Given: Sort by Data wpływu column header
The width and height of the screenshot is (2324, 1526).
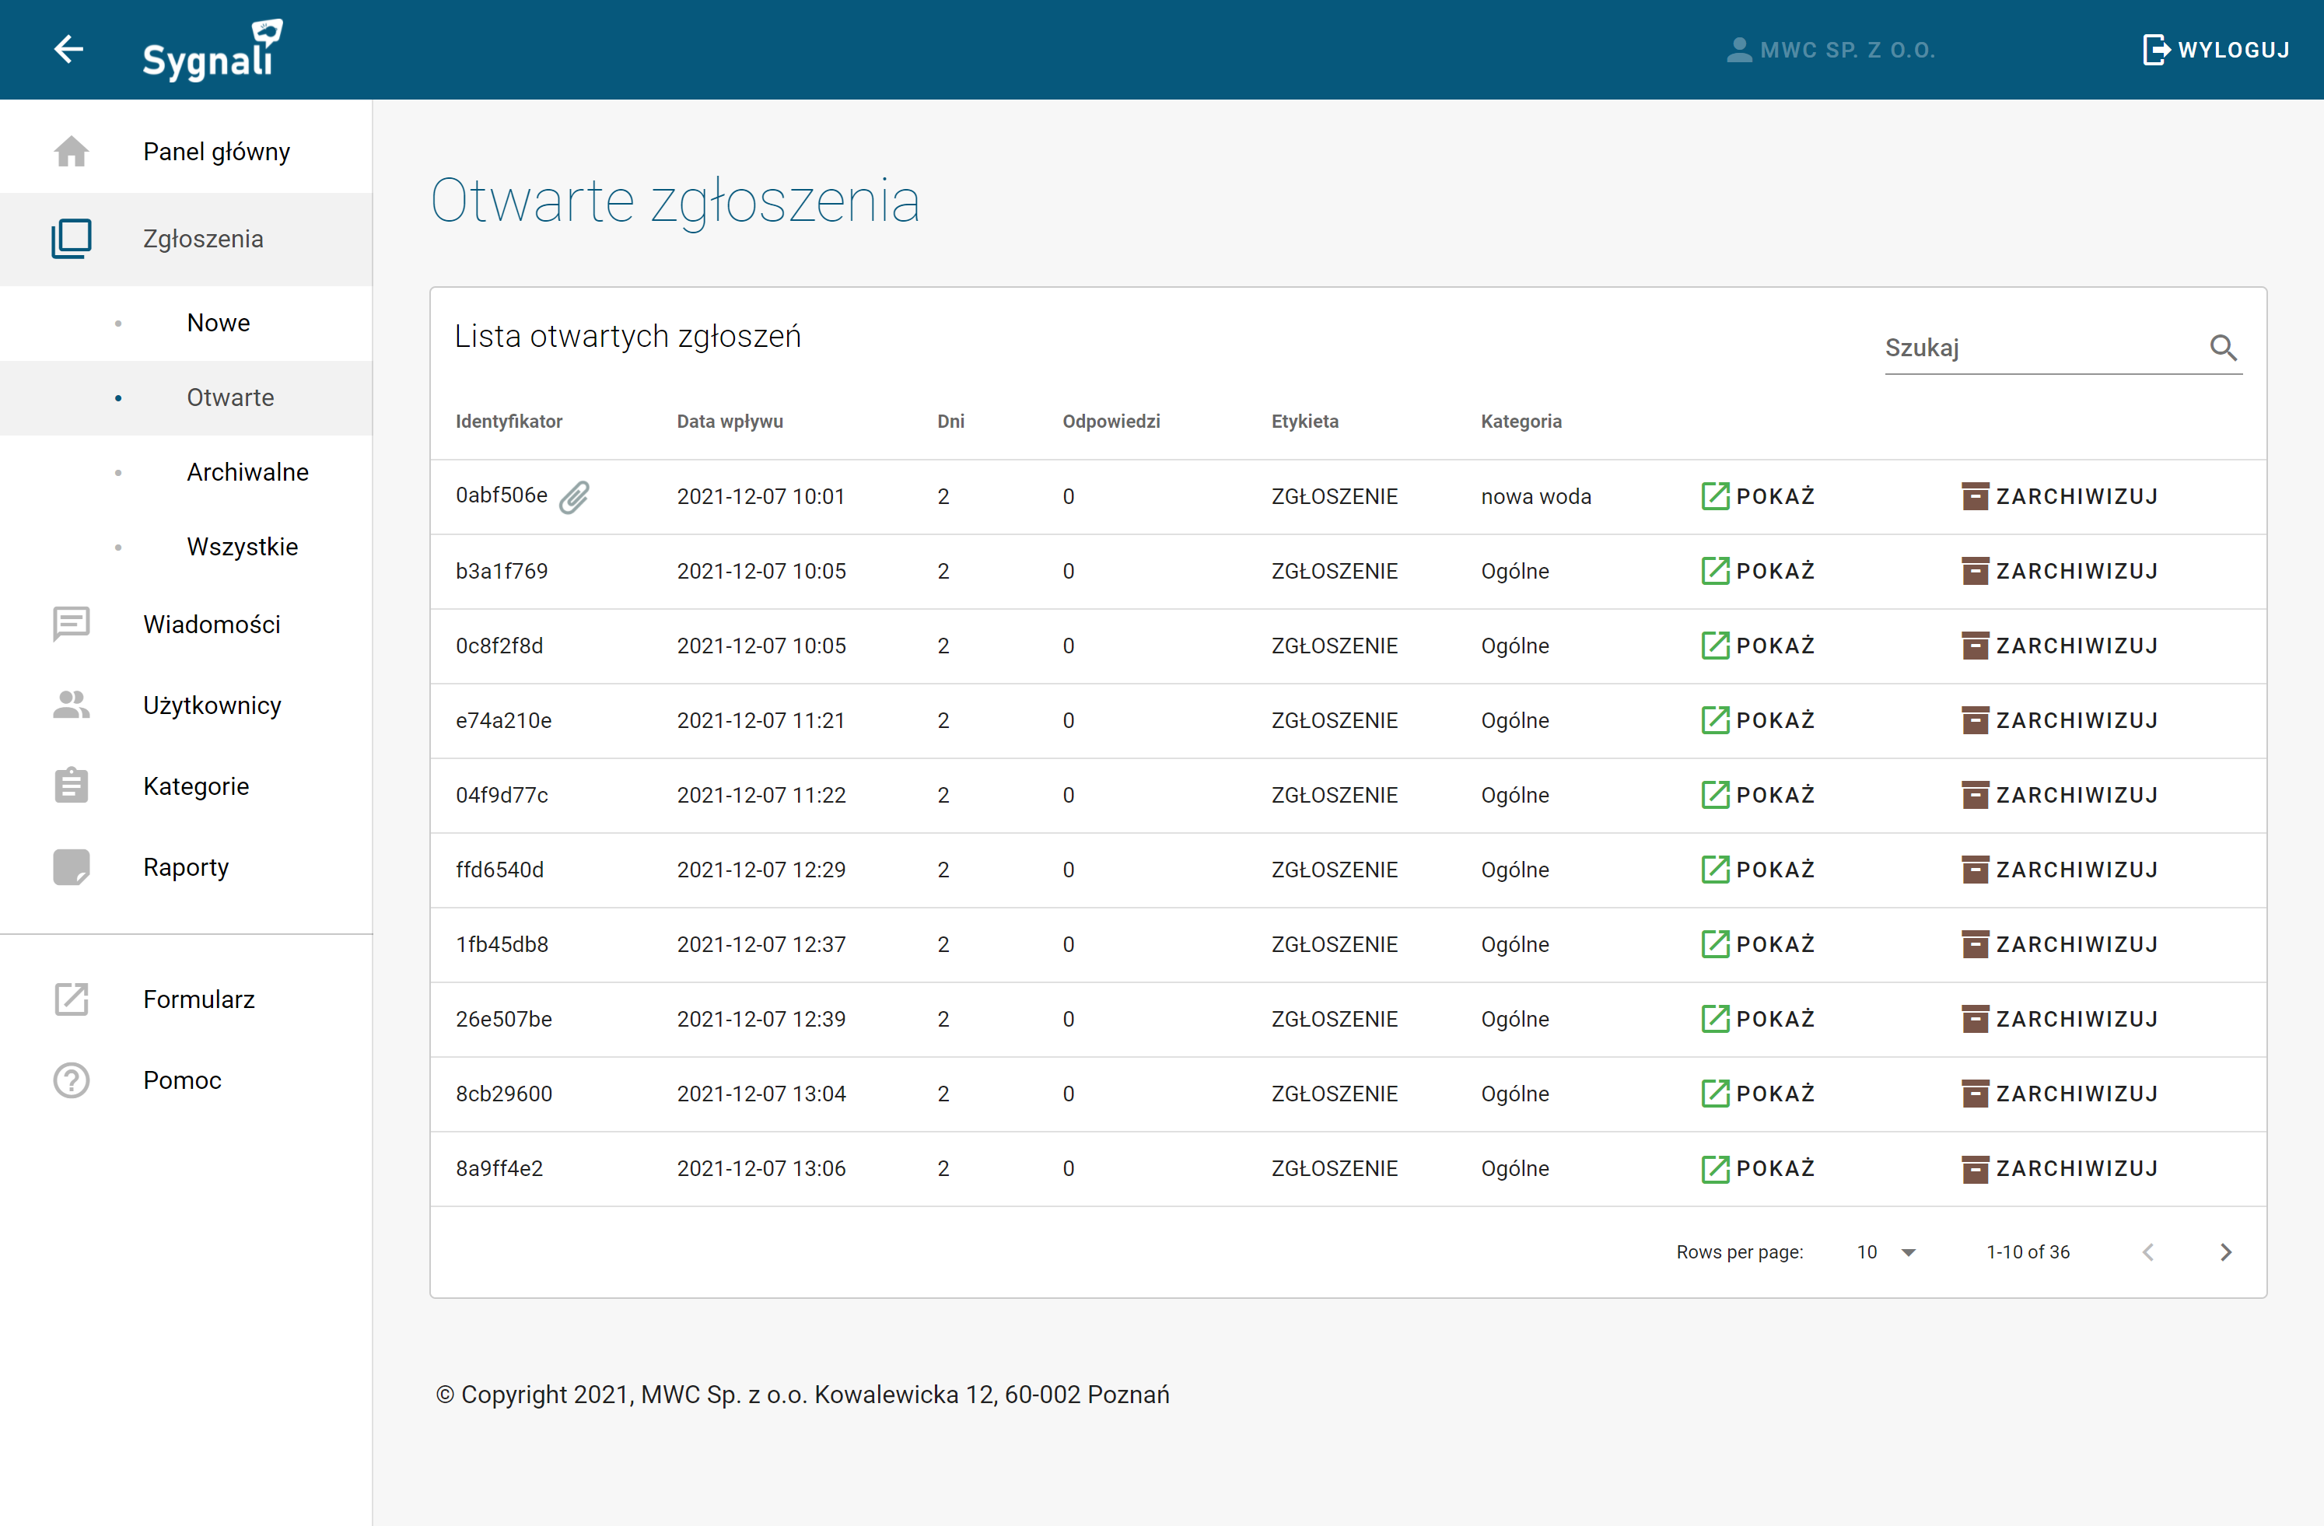Looking at the screenshot, I should click(730, 422).
